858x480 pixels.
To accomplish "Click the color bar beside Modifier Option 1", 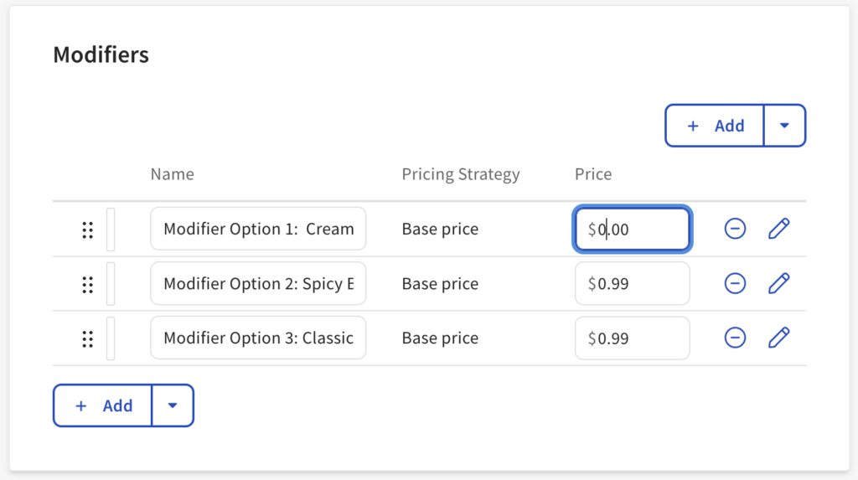I will coord(111,229).
